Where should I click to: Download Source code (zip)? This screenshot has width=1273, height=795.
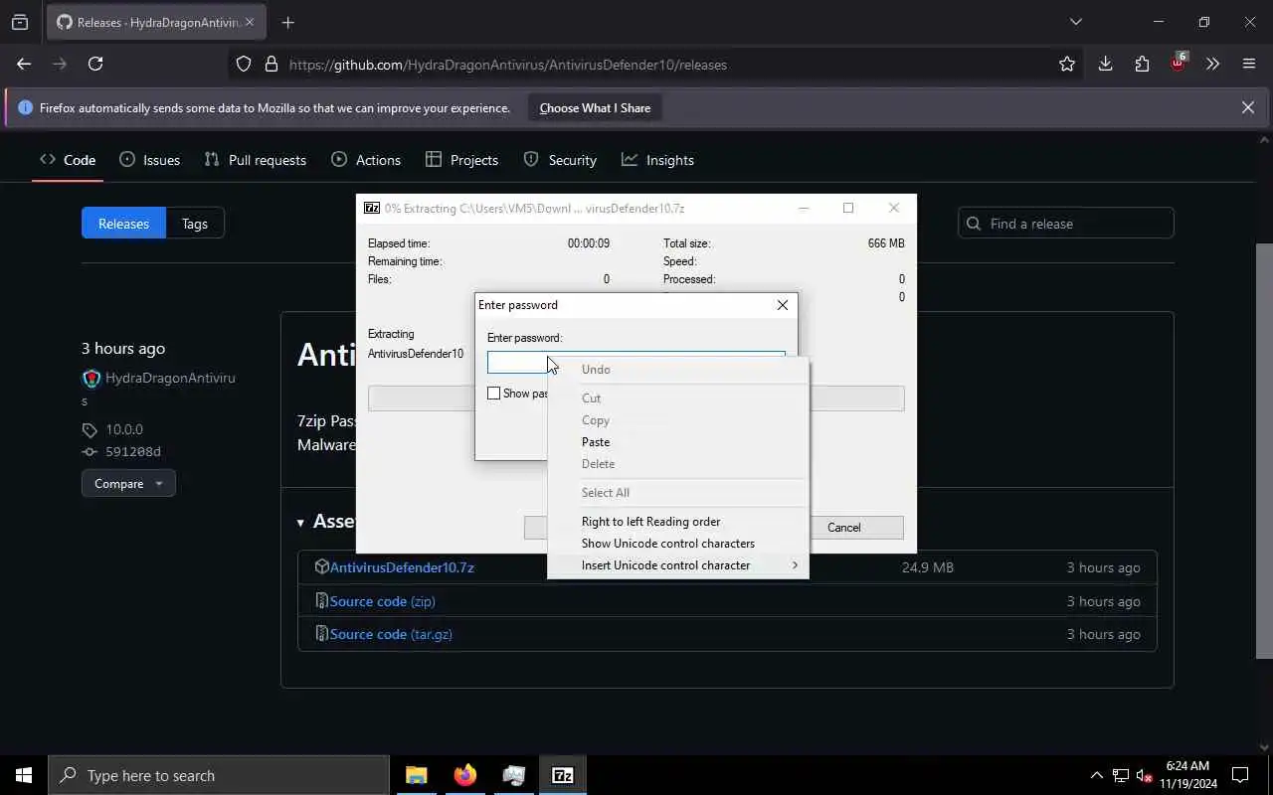coord(383,601)
